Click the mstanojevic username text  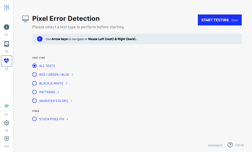(x=215, y=145)
